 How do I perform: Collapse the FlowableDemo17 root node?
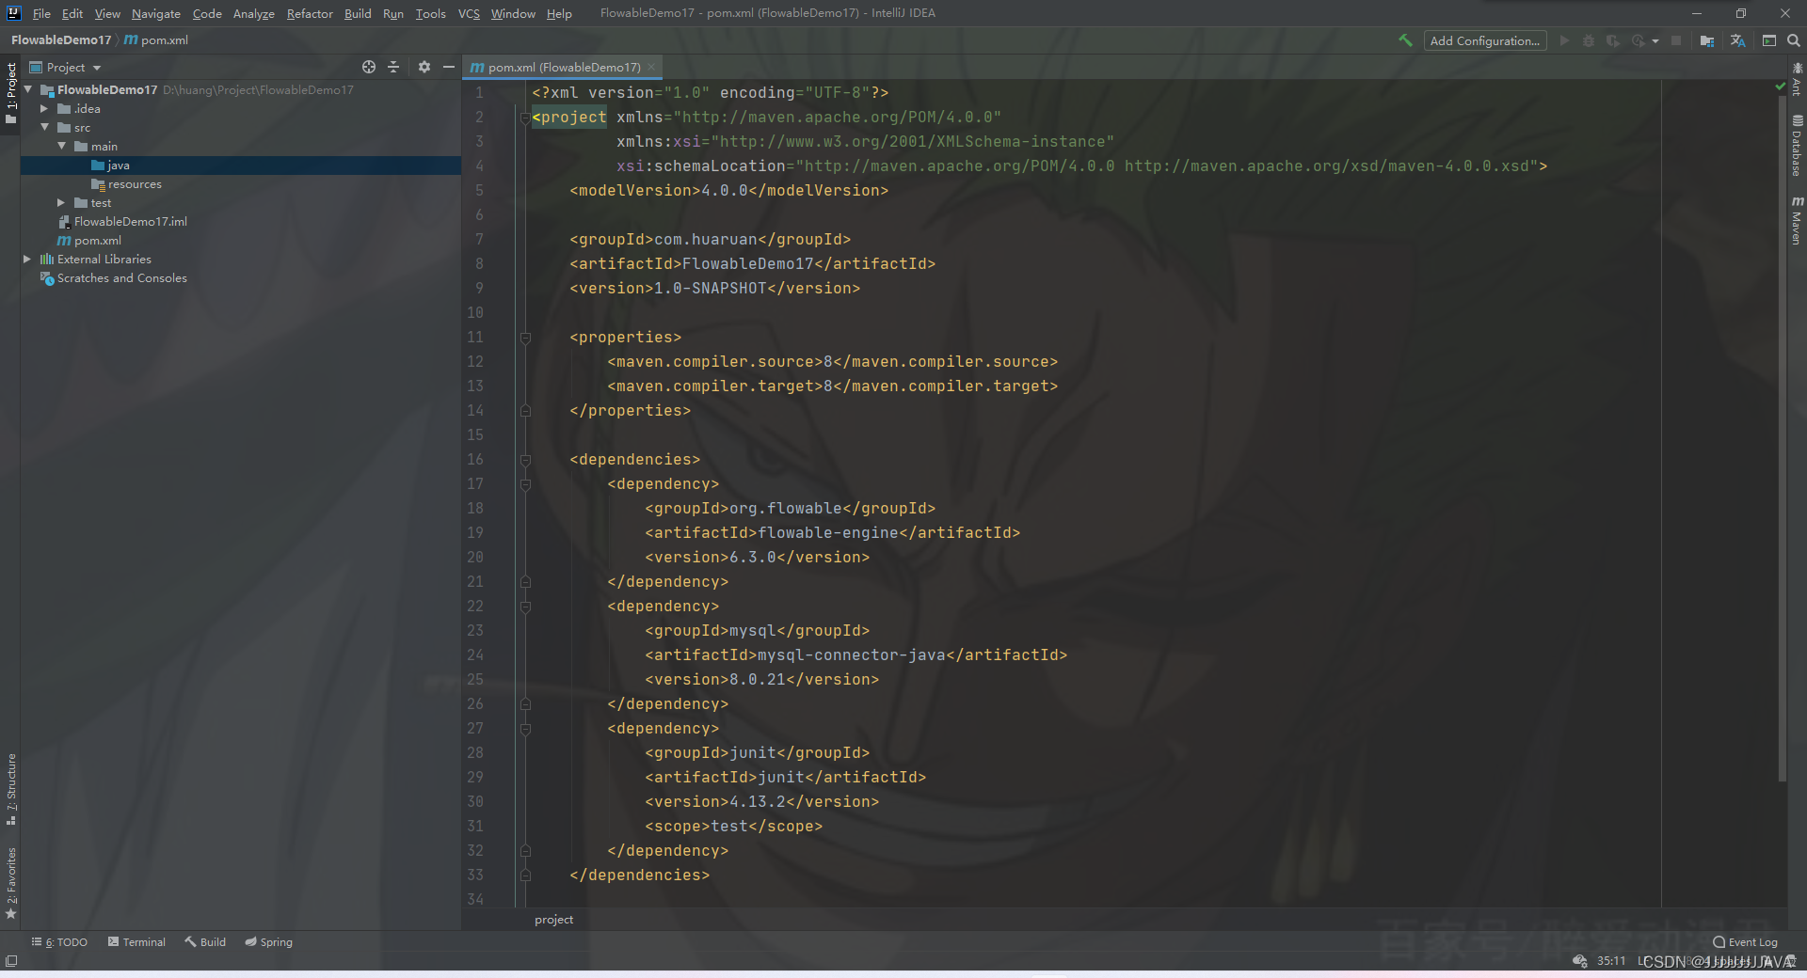pyautogui.click(x=28, y=89)
